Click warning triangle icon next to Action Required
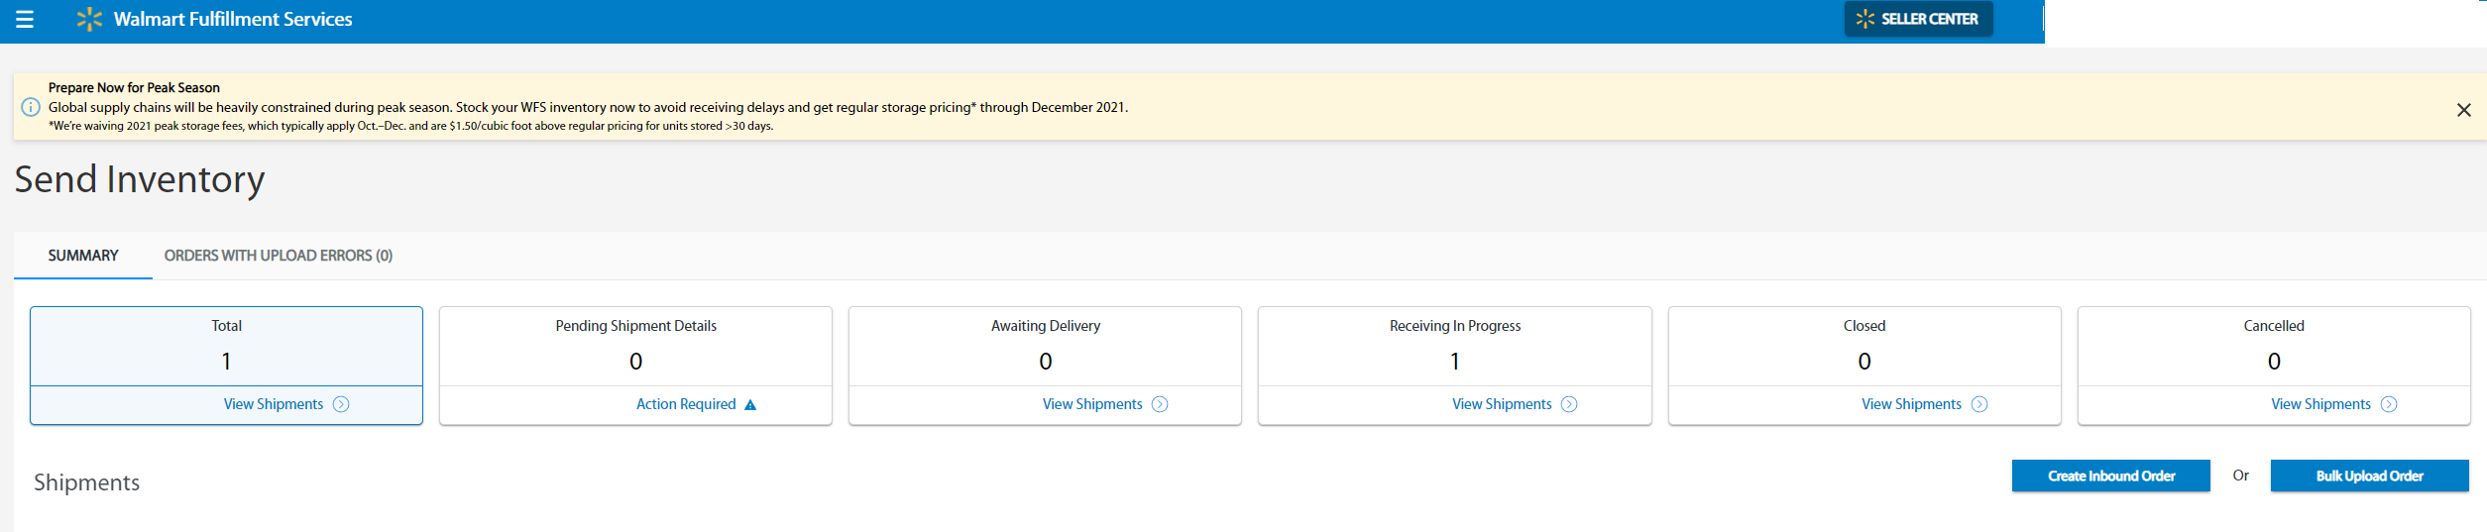 tap(750, 404)
